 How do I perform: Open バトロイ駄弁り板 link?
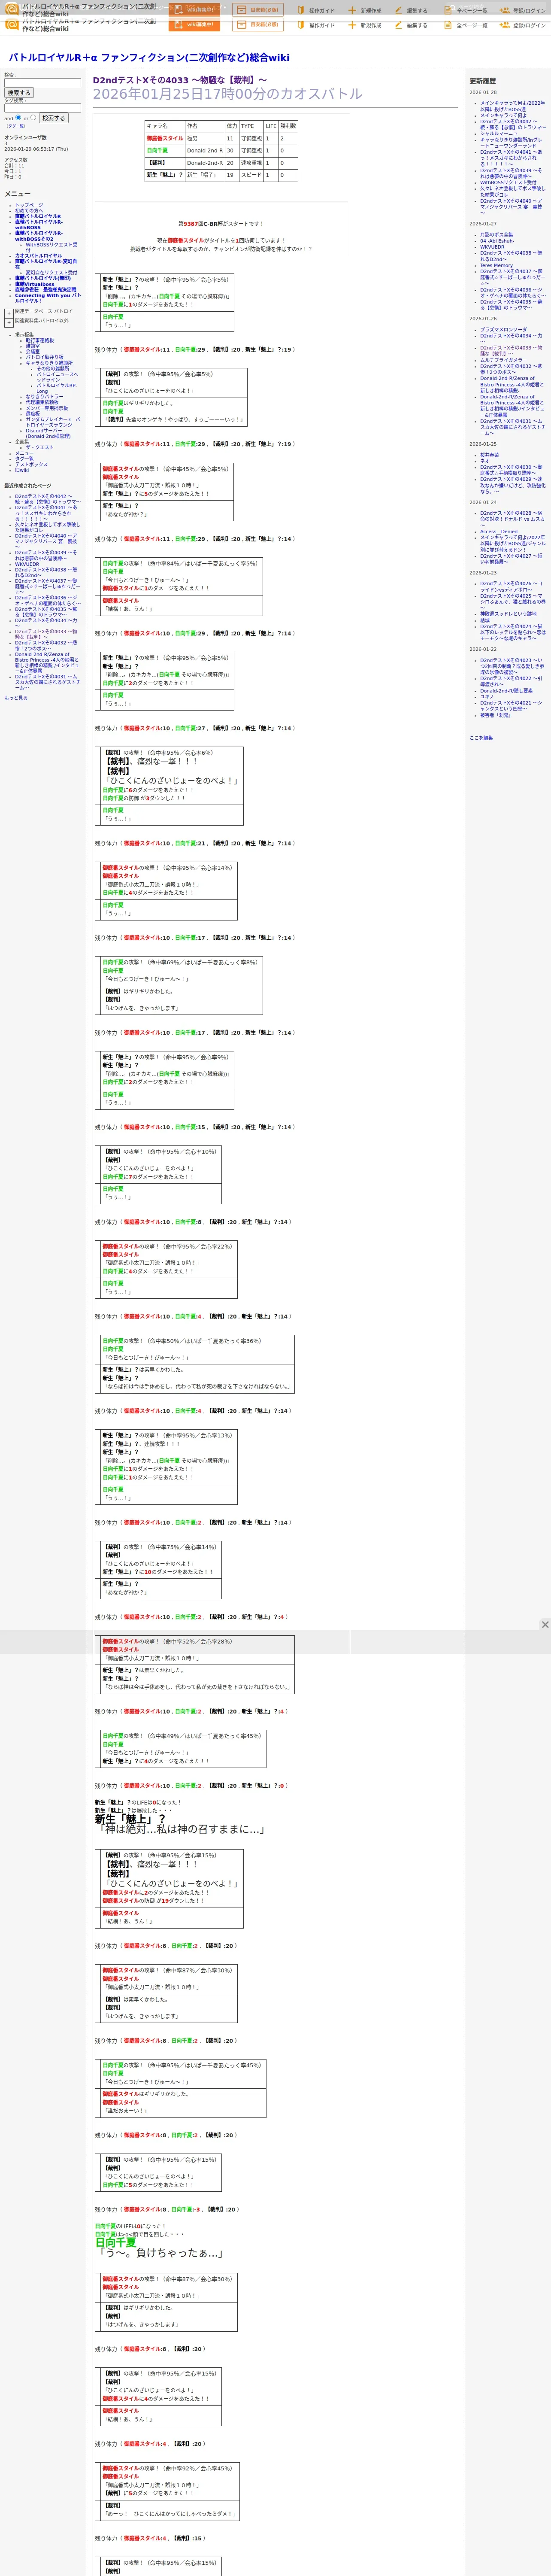click(x=44, y=357)
